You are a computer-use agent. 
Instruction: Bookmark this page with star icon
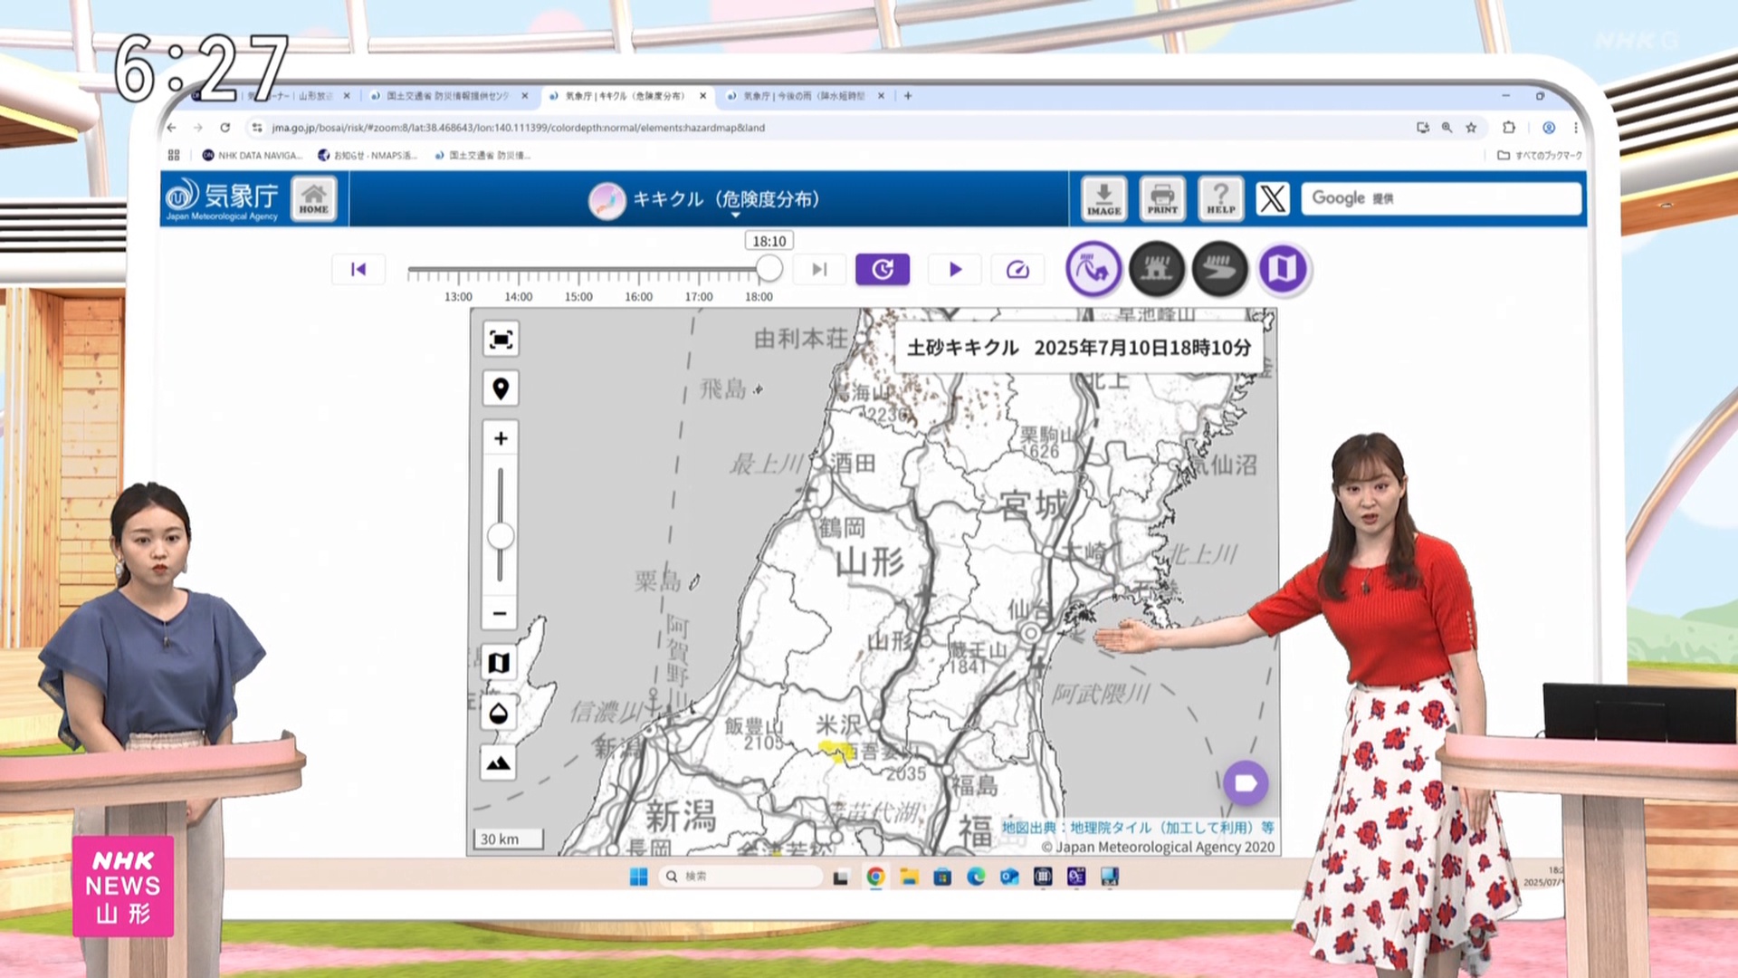(1471, 128)
